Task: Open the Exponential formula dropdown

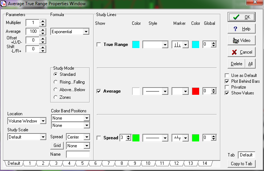Action: click(86, 32)
